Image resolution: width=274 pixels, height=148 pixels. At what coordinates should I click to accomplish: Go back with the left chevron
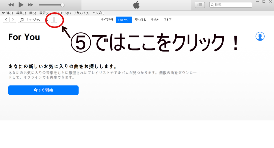point(6,20)
